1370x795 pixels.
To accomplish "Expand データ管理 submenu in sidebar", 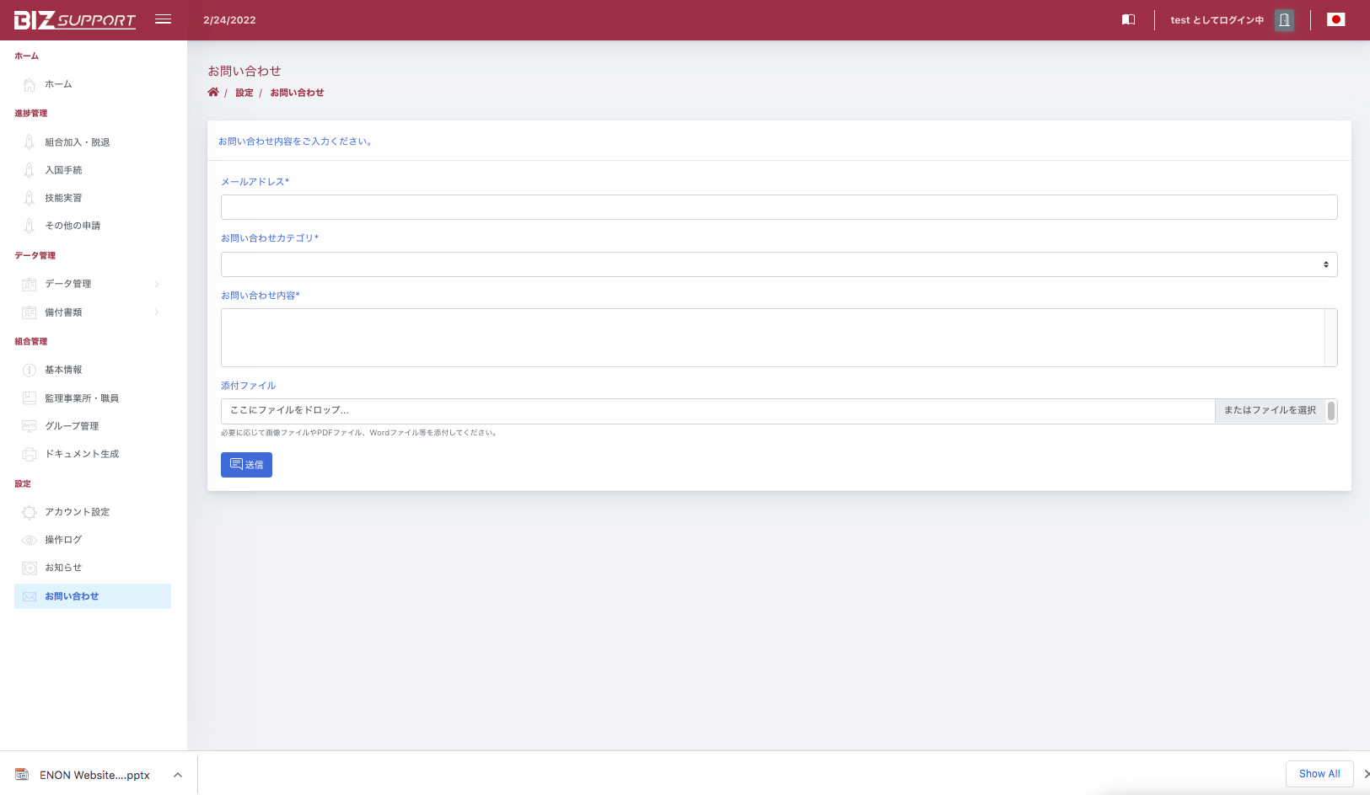I will (x=91, y=284).
